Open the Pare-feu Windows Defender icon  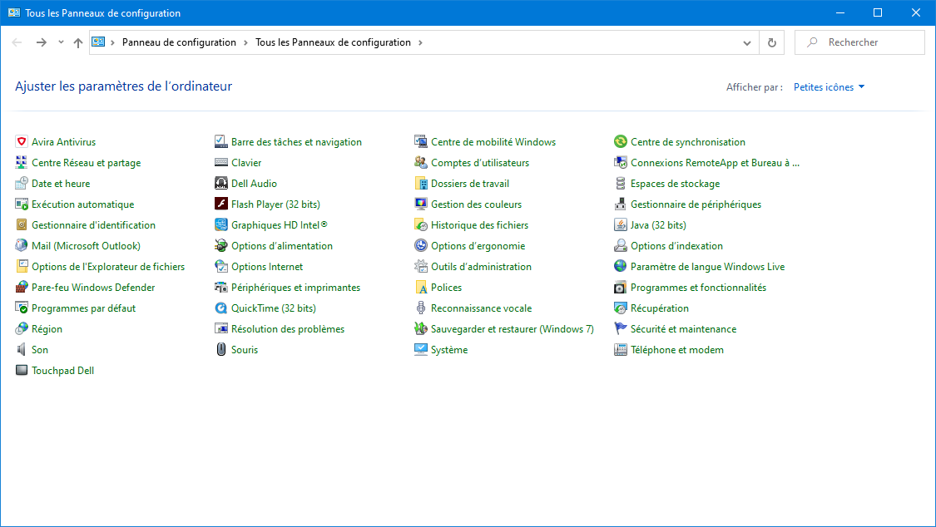click(22, 287)
